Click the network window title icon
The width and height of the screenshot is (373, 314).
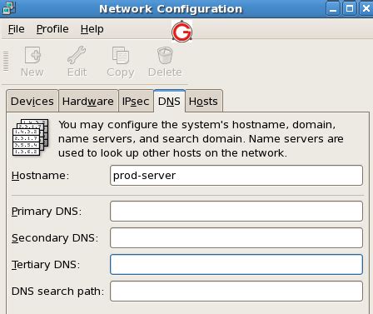pos(9,8)
